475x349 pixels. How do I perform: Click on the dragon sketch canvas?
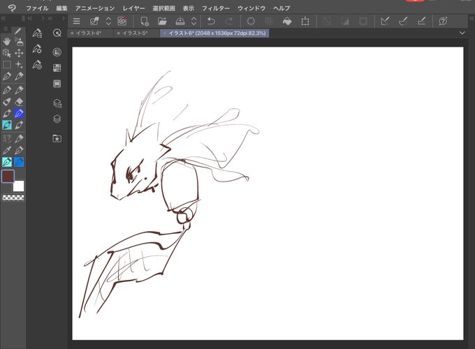click(x=268, y=193)
